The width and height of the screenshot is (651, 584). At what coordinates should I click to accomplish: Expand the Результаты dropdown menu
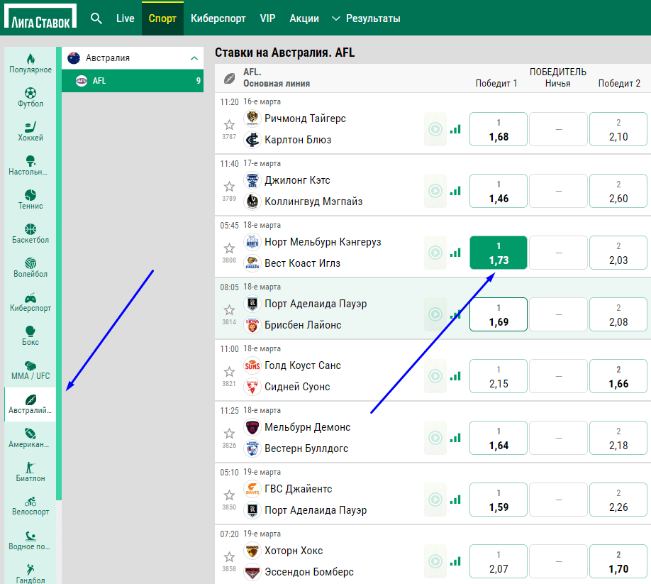coord(366,18)
